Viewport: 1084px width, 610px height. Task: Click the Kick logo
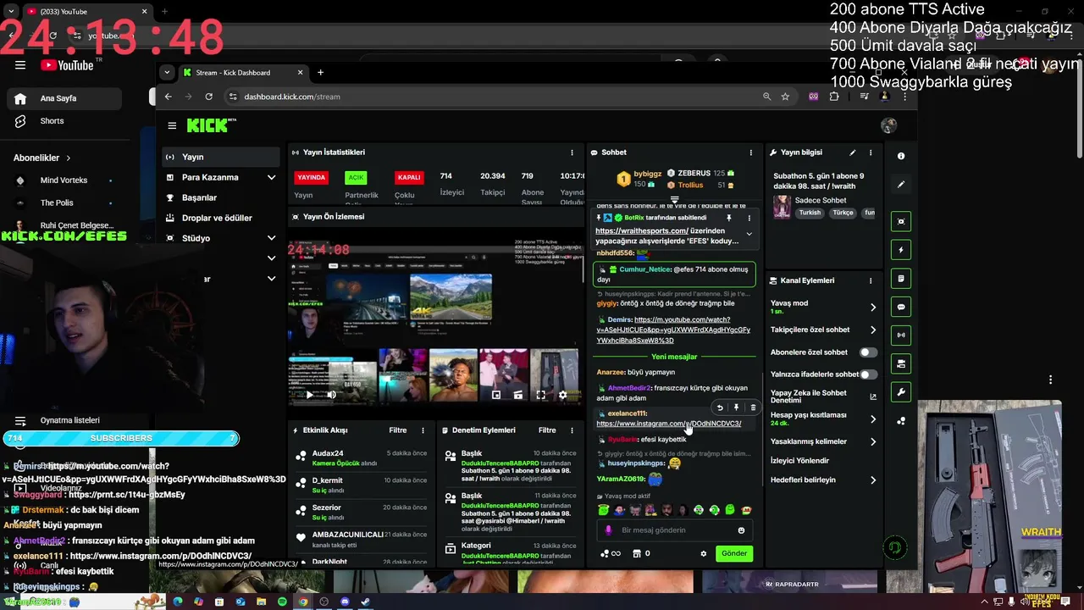(x=209, y=125)
